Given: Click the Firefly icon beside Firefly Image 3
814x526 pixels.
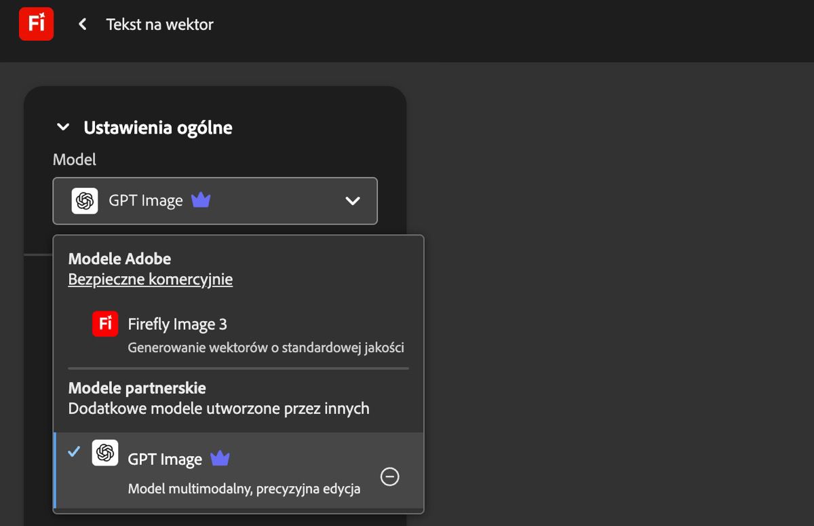Looking at the screenshot, I should [x=105, y=324].
